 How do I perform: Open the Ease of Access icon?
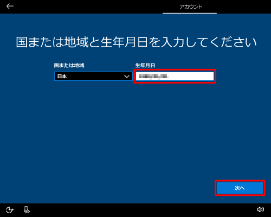[x=10, y=210]
